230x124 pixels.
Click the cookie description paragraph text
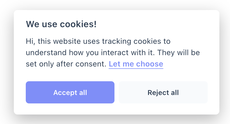pos(106,53)
